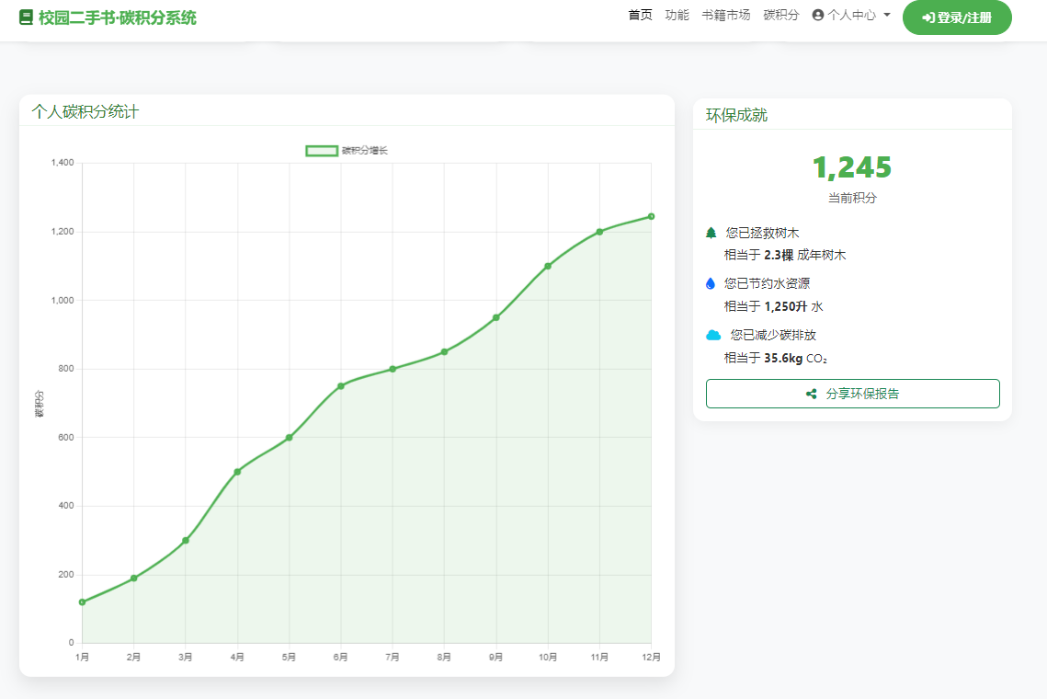The width and height of the screenshot is (1047, 699).
Task: Expand the 个人中心 dropdown menu
Action: 851,15
